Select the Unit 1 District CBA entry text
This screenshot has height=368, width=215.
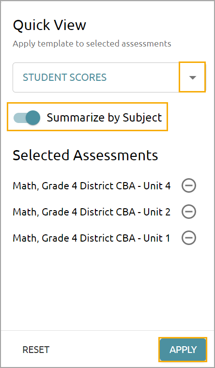pyautogui.click(x=91, y=238)
